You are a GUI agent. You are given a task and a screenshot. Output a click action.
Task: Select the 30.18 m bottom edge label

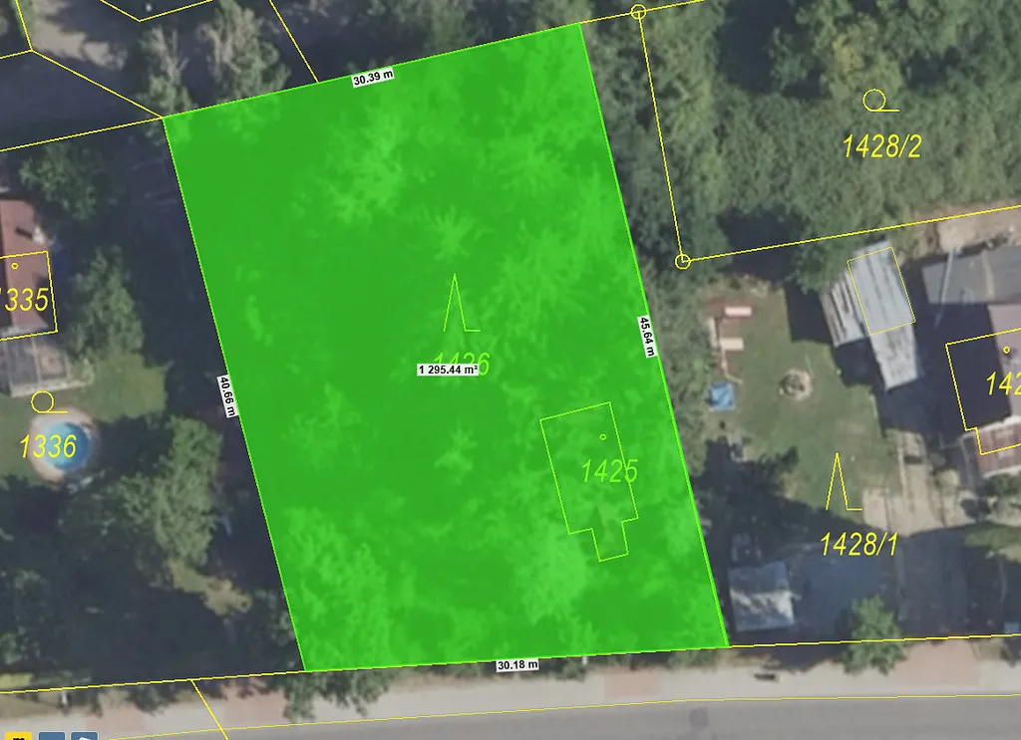(x=516, y=664)
